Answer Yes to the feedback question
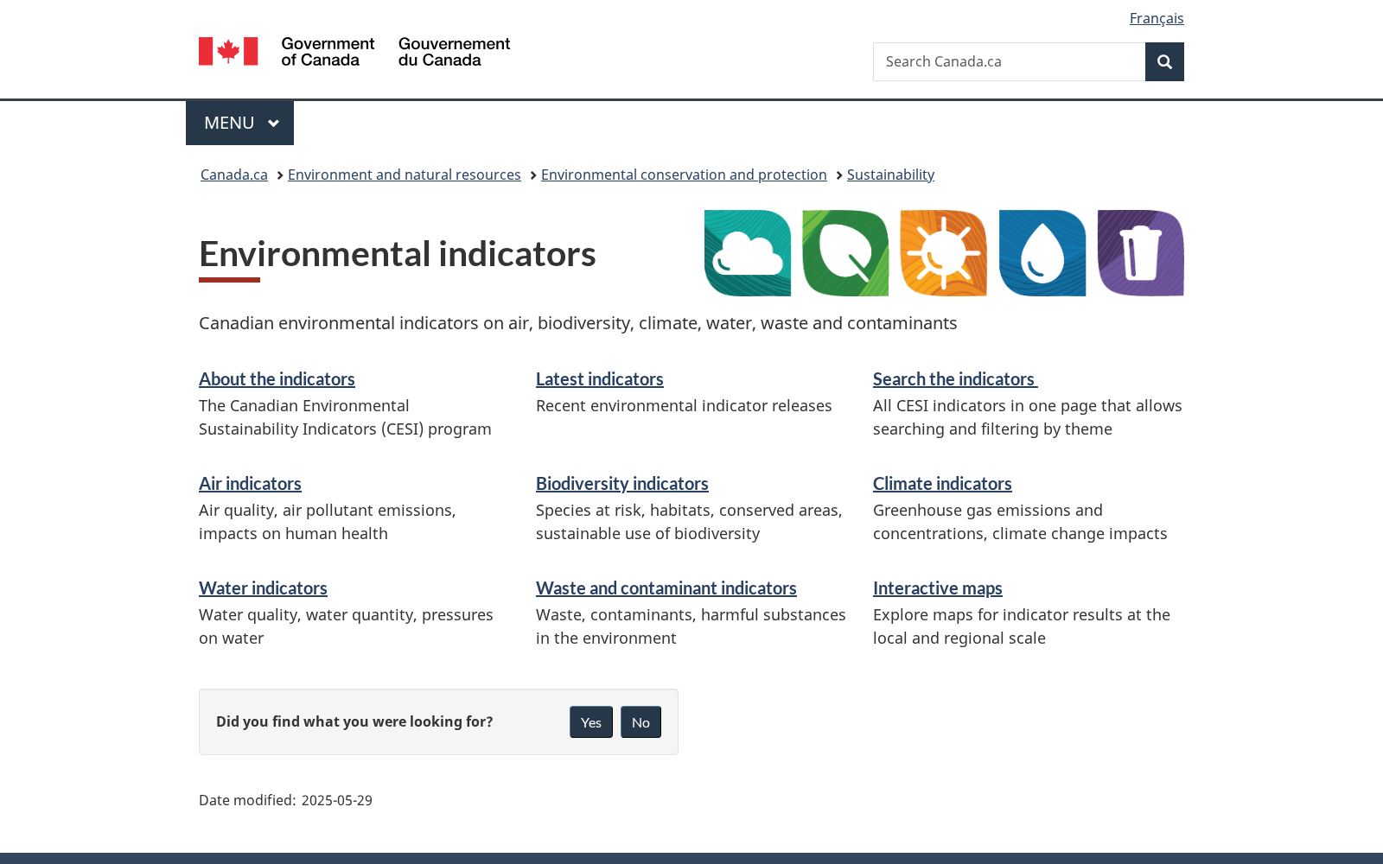Viewport: 1383px width, 864px height. (x=591, y=722)
